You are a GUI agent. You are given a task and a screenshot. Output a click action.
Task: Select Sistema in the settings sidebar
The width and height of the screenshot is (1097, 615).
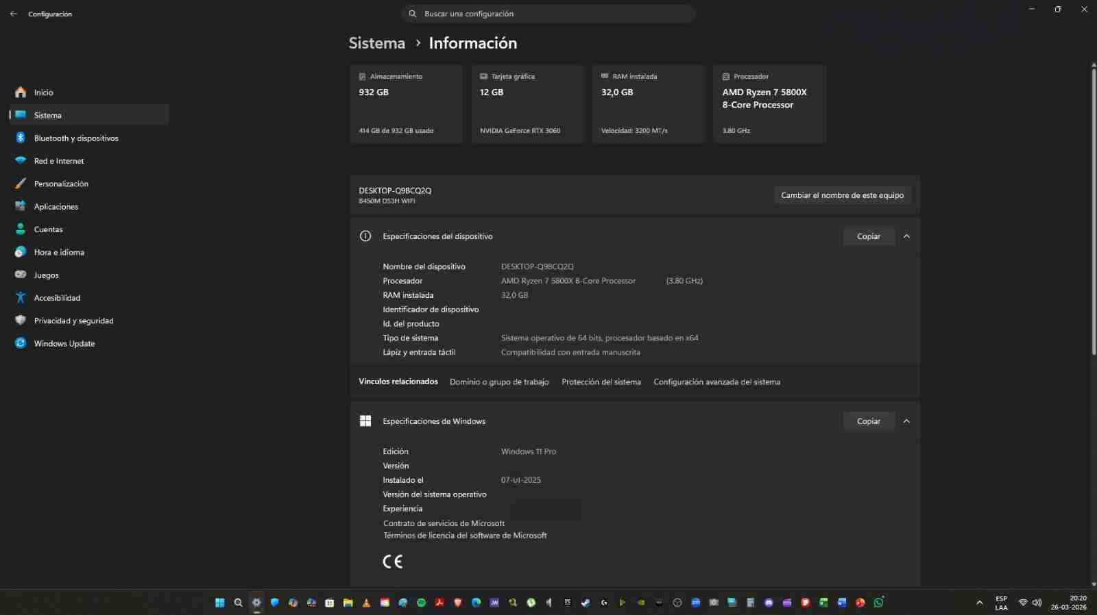[89, 115]
